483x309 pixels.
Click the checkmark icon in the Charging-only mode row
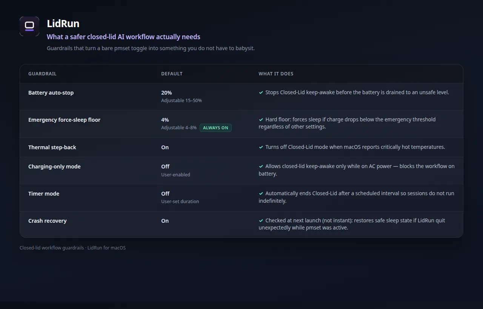(x=261, y=167)
